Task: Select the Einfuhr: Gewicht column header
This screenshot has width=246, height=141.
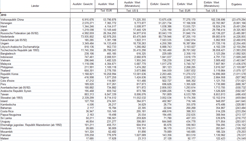Action: pyautogui.click(x=160, y=4)
